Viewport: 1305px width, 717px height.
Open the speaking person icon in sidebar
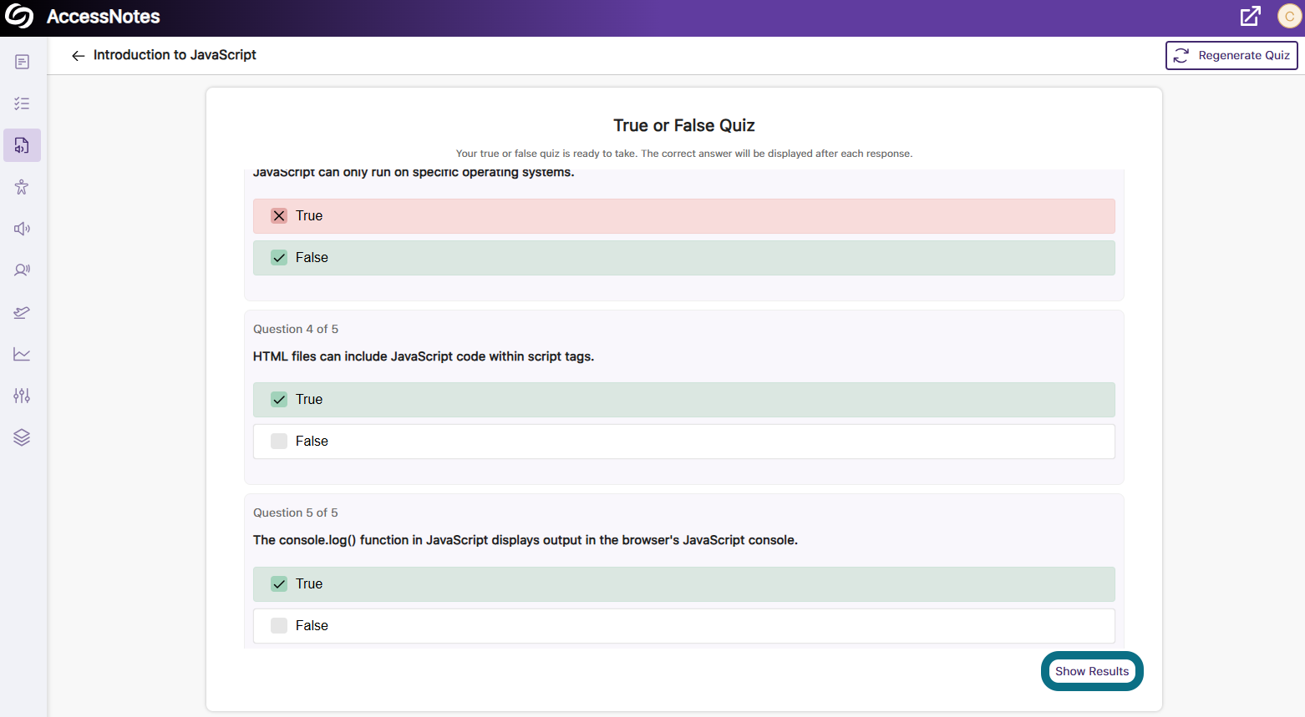[22, 270]
